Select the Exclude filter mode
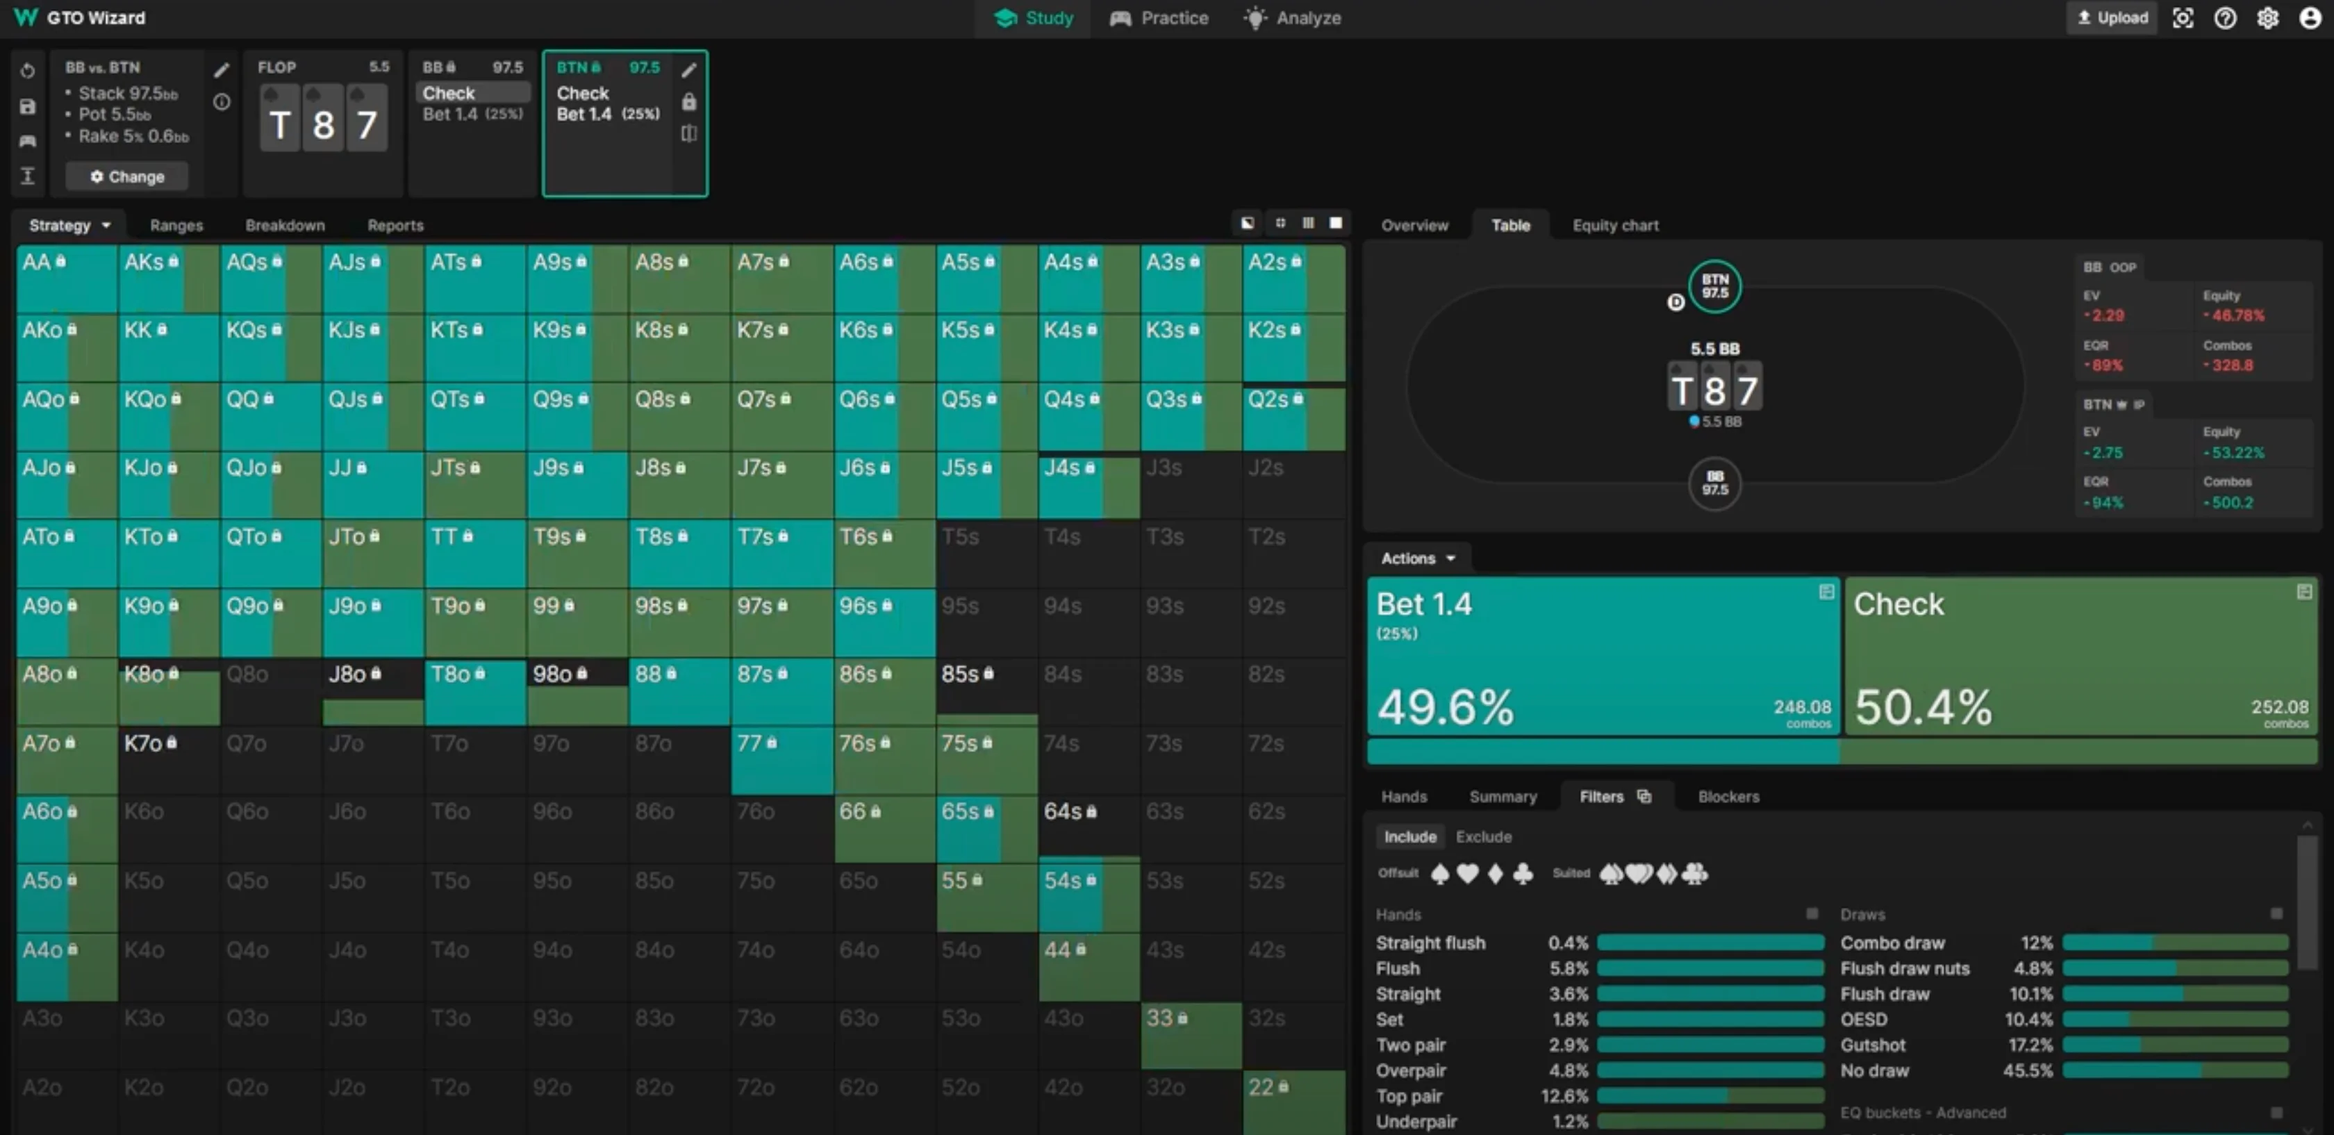 (1483, 836)
